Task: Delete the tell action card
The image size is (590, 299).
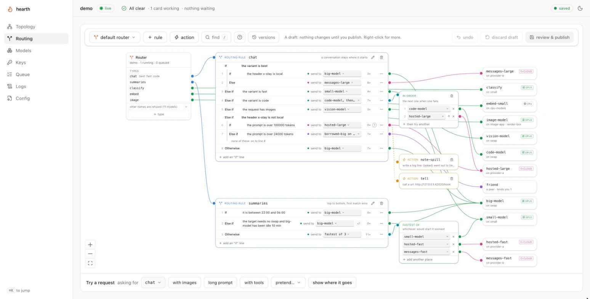Action: (452, 178)
